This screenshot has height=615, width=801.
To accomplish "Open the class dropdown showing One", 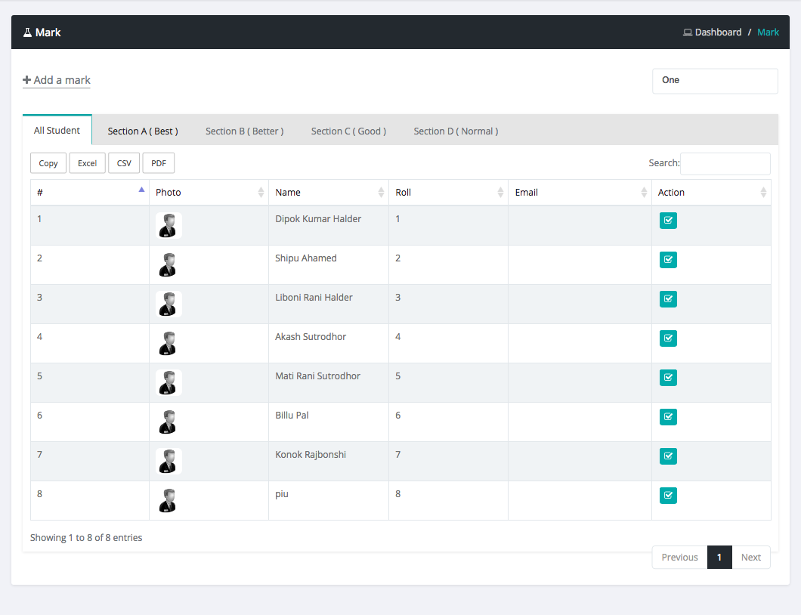I will 714,81.
